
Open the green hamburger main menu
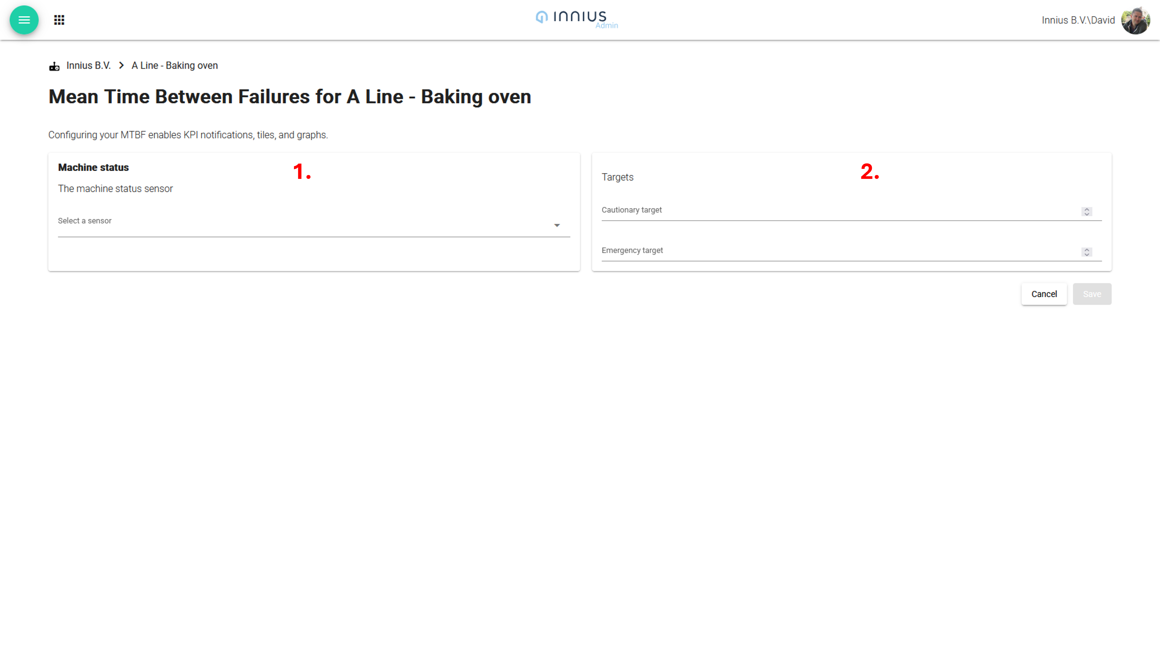(24, 20)
